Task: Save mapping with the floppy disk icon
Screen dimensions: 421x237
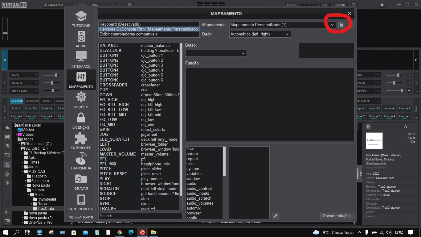Action: click(x=341, y=25)
